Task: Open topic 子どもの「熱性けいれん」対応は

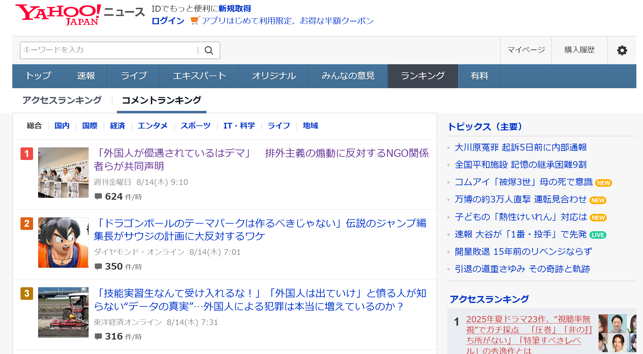Action: pos(521,217)
